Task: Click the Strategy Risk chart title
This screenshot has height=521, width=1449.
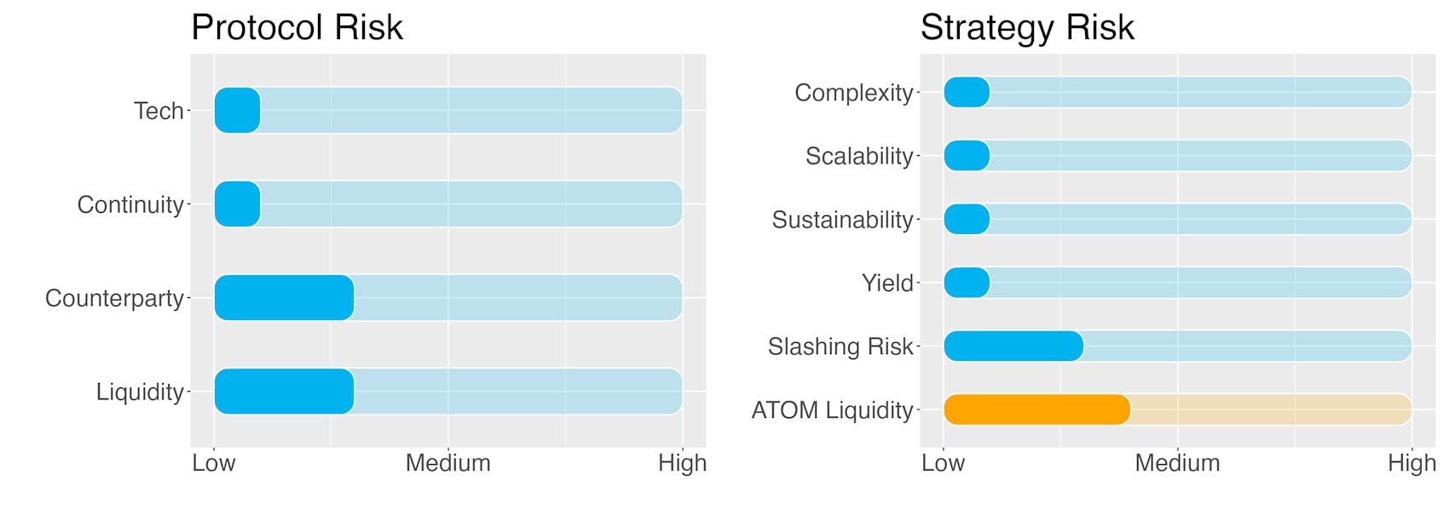Action: (1027, 27)
